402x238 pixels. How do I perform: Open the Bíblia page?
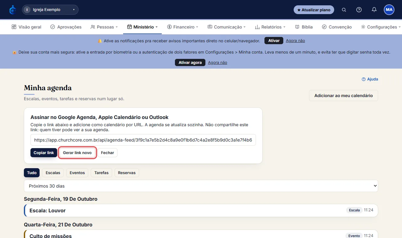click(304, 27)
